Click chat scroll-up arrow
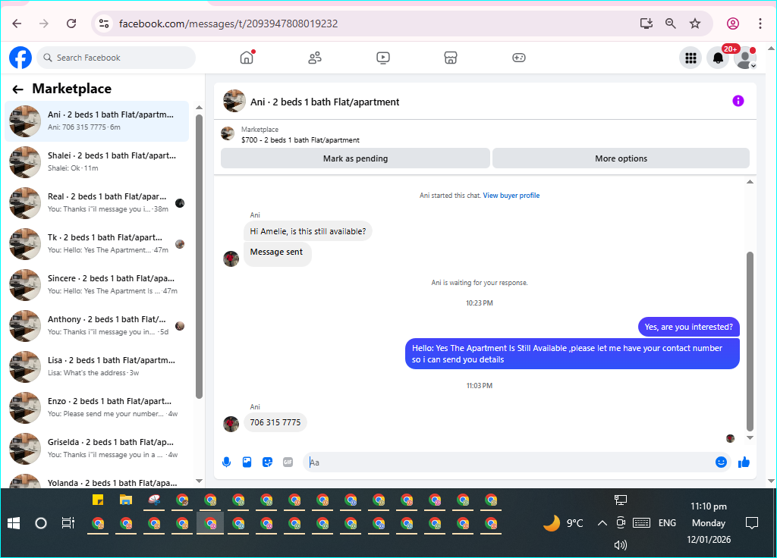The width and height of the screenshot is (777, 558). [x=750, y=182]
